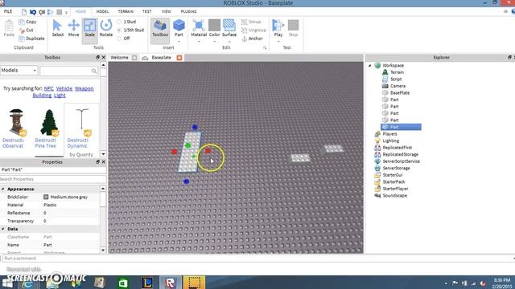
Task: Select ReplicatedStorage in the Explorer
Action: (401, 154)
